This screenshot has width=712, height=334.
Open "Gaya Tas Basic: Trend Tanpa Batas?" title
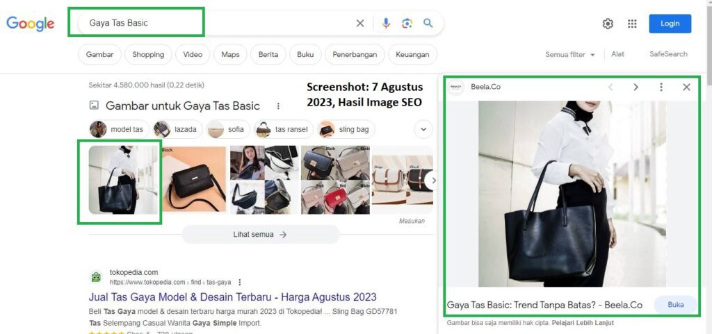(544, 305)
